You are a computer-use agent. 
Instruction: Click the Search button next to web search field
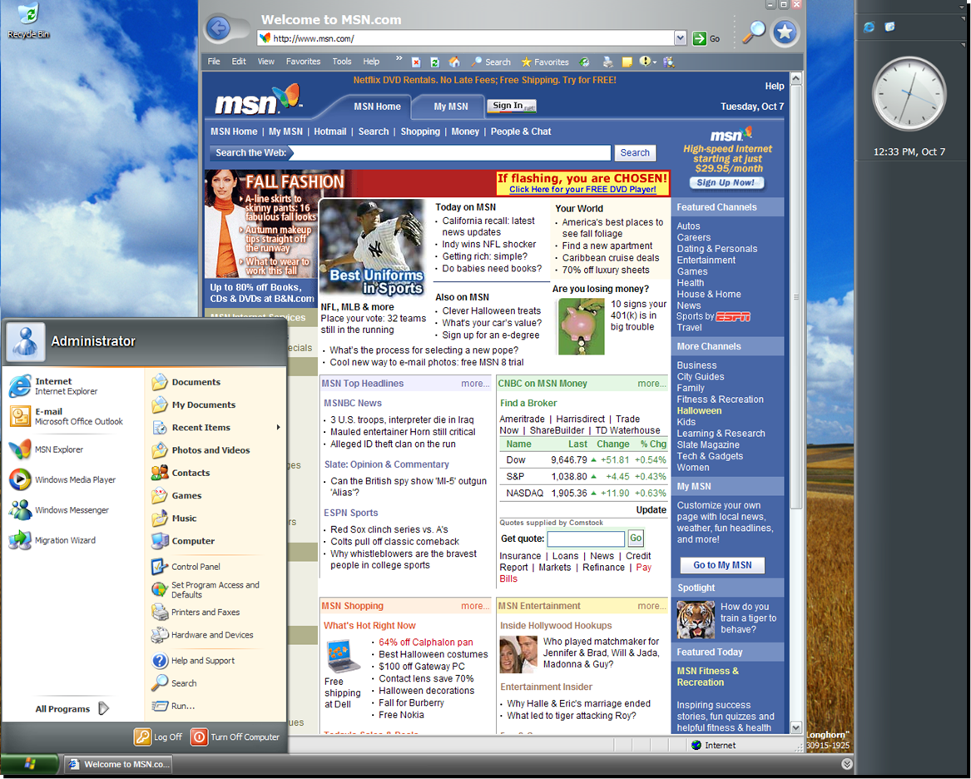[635, 152]
